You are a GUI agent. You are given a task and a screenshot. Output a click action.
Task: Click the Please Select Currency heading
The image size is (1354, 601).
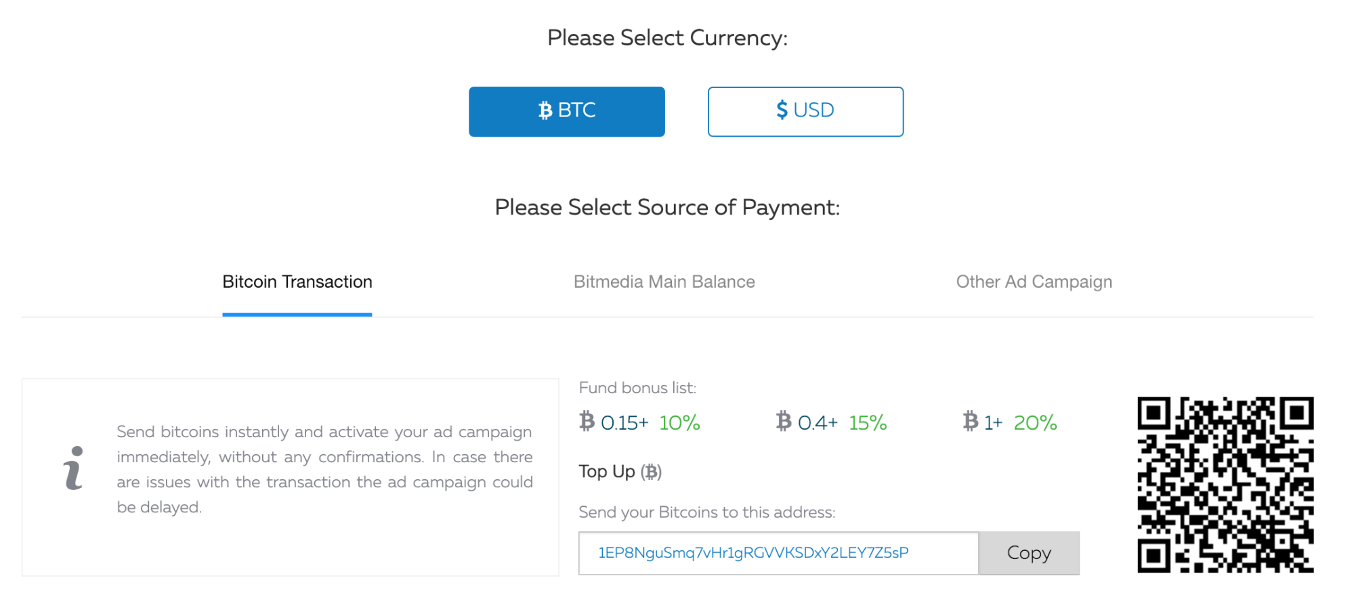pyautogui.click(x=667, y=38)
